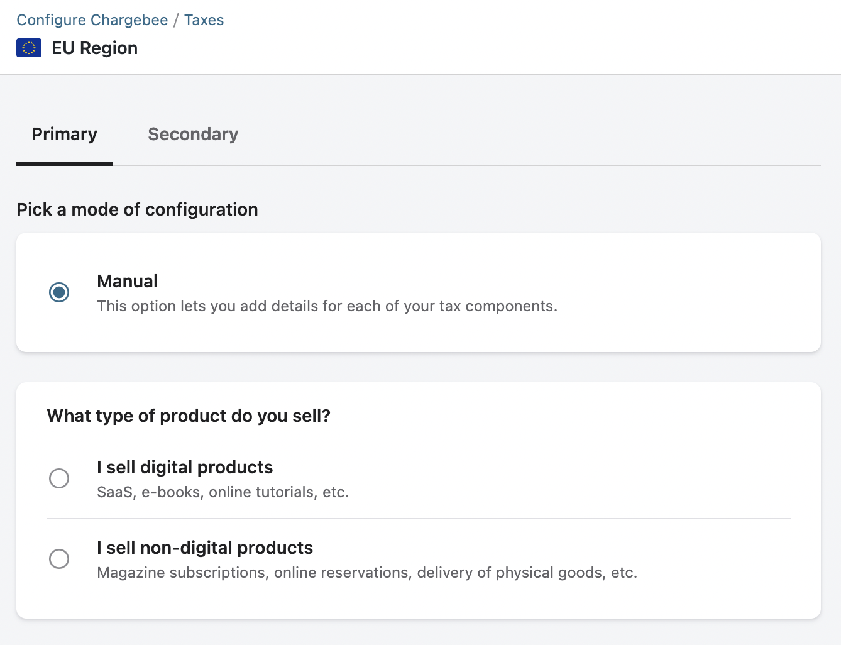Image resolution: width=841 pixels, height=645 pixels.
Task: Click the "SaaS, e-books, online tutorials" description
Action: (223, 492)
